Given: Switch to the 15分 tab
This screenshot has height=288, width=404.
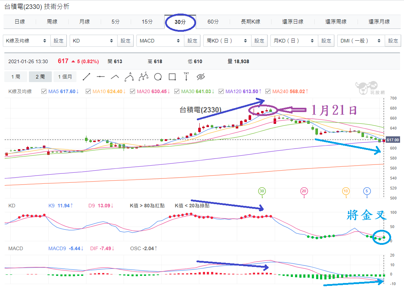Looking at the screenshot, I should (x=147, y=22).
